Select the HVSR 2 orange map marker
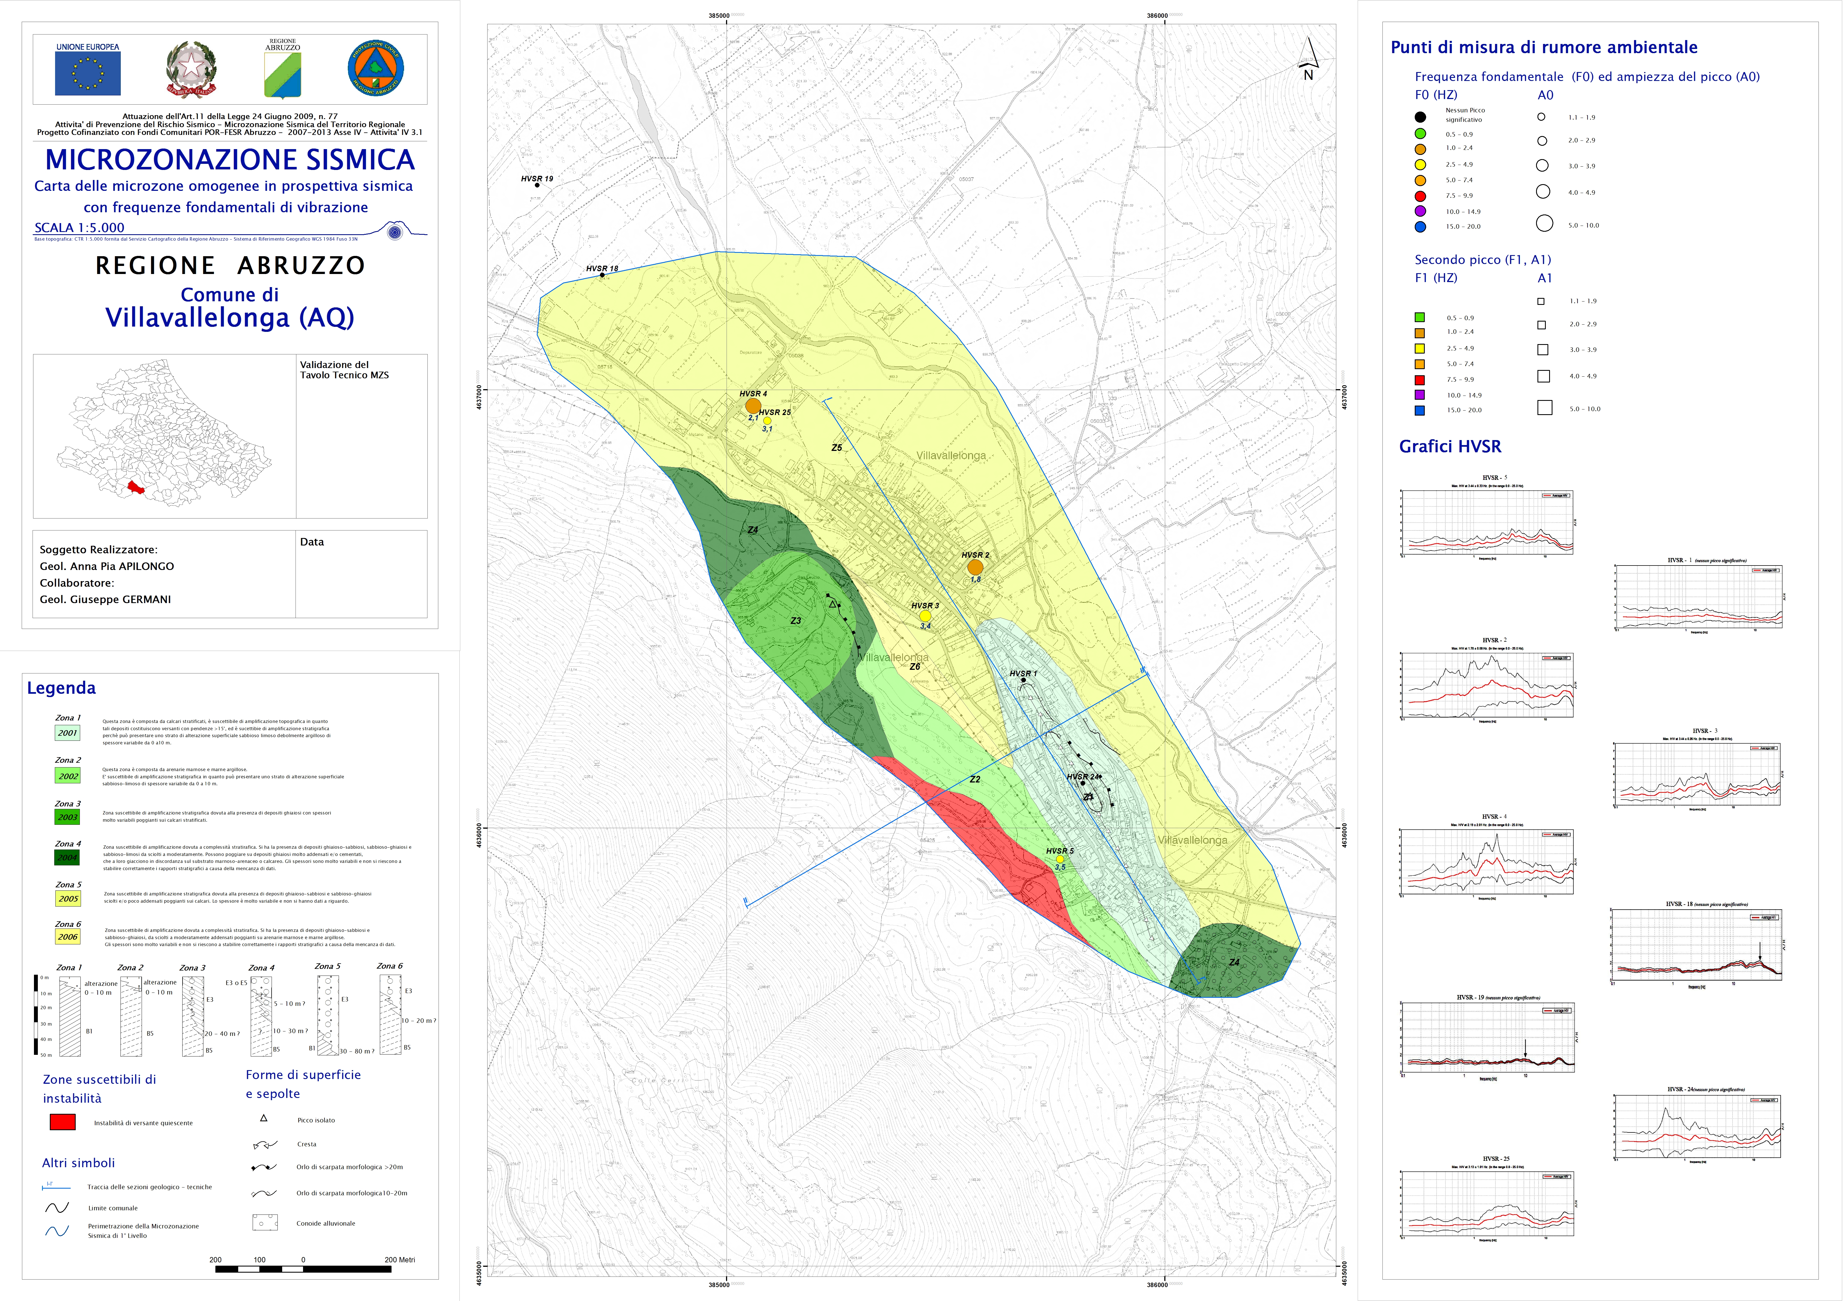1843x1301 pixels. [975, 567]
